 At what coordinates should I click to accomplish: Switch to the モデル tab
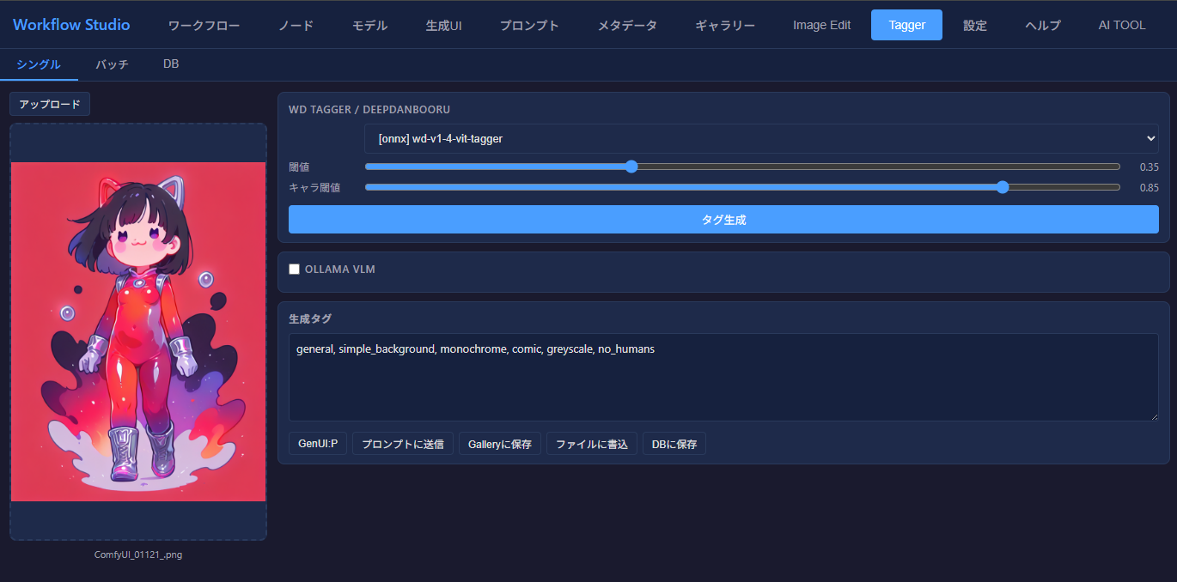369,25
